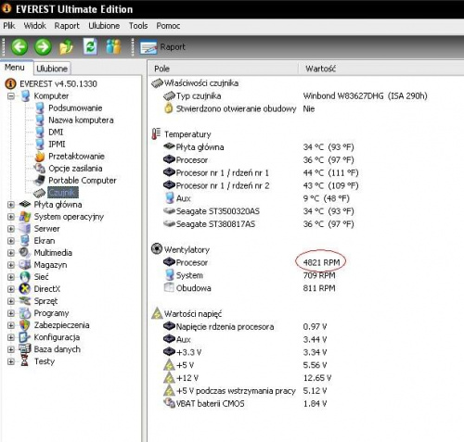Click the Raport toolbar button
The image size is (464, 442).
click(x=162, y=47)
